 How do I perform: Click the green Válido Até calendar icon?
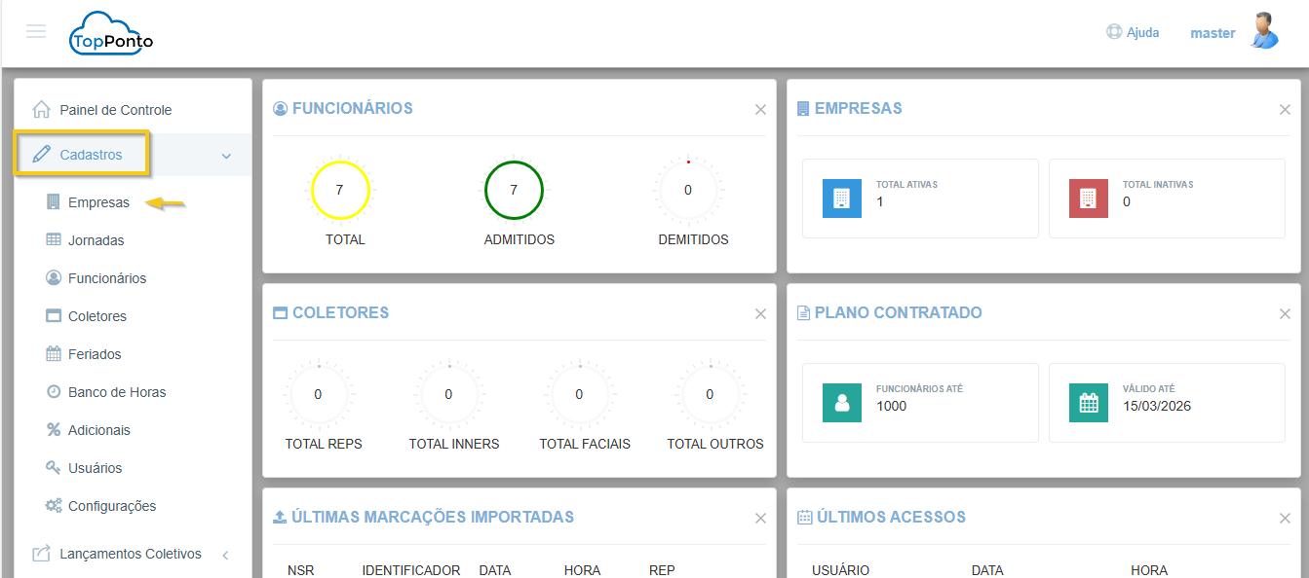click(x=1088, y=403)
